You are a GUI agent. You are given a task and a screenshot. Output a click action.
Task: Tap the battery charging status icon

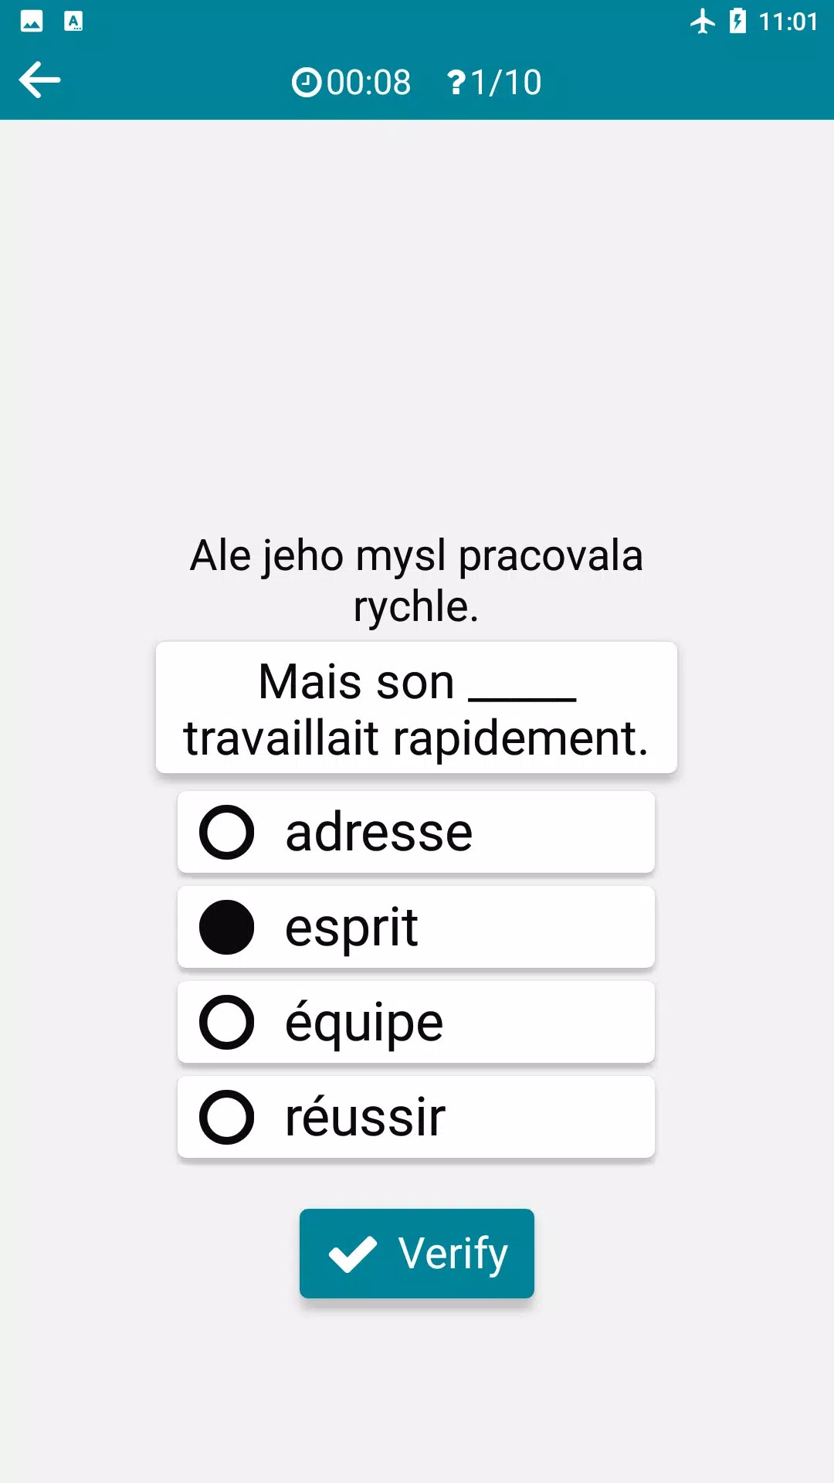(738, 22)
